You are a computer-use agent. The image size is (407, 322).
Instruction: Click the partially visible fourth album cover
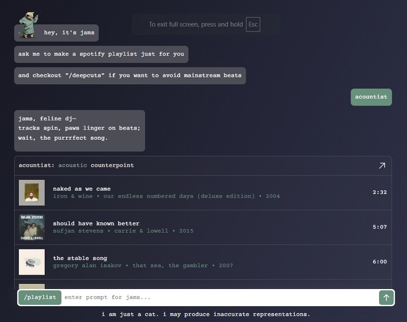coord(32,286)
